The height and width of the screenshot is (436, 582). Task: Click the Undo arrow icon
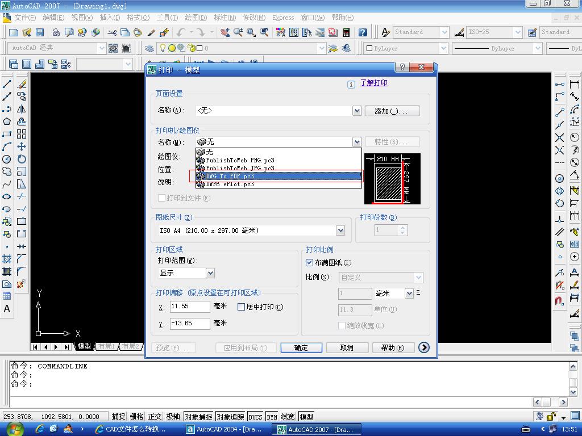coord(181,32)
